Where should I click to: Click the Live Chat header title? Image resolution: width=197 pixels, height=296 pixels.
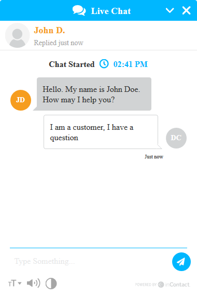(111, 11)
